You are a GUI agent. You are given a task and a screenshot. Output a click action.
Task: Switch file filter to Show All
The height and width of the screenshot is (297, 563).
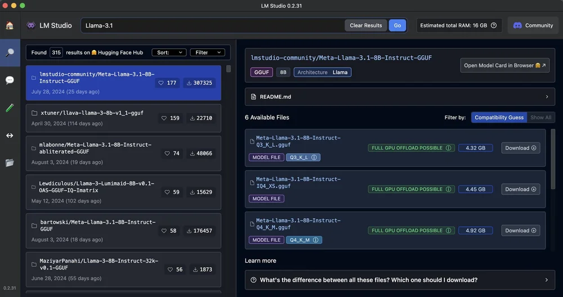click(540, 118)
